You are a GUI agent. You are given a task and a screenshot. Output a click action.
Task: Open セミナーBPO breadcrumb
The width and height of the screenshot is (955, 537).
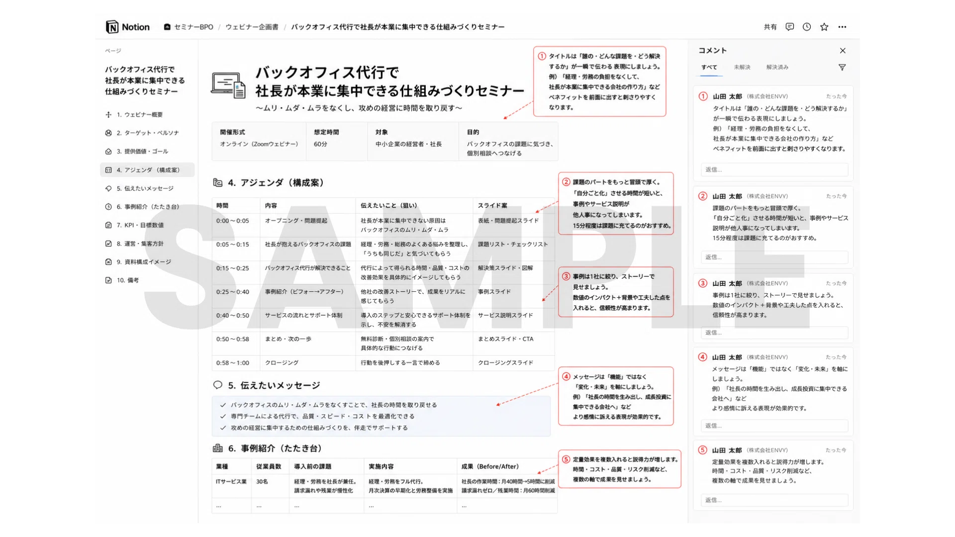(189, 27)
